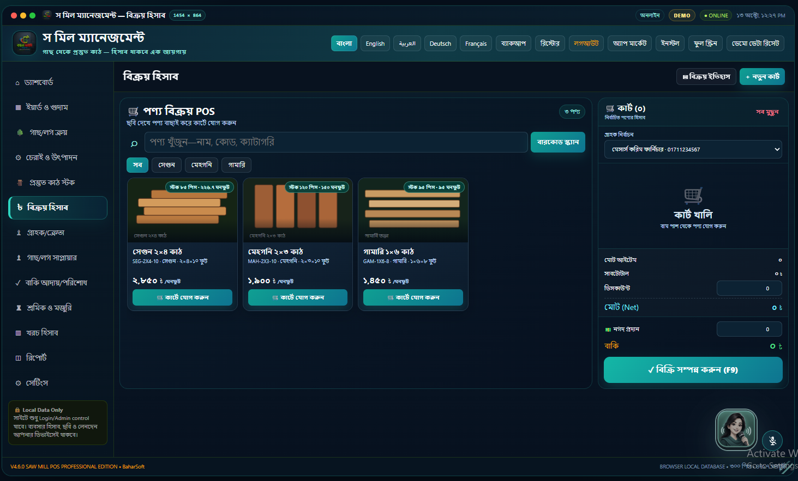Click the empty cart icon in cart panel
This screenshot has height=481, width=798.
tap(693, 196)
